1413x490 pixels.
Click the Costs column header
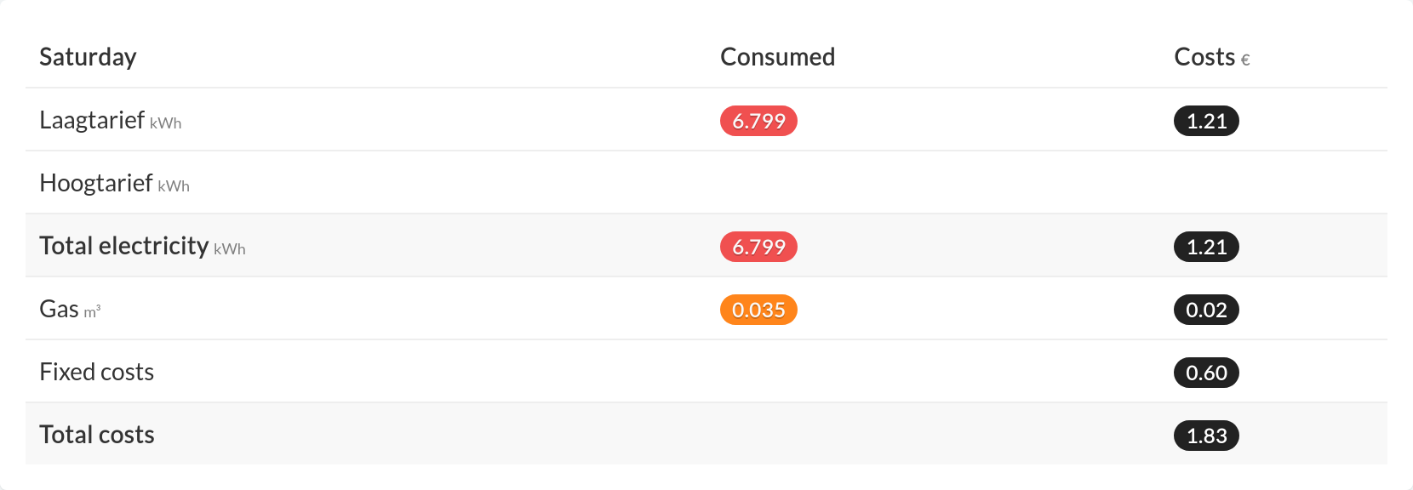[x=1204, y=57]
